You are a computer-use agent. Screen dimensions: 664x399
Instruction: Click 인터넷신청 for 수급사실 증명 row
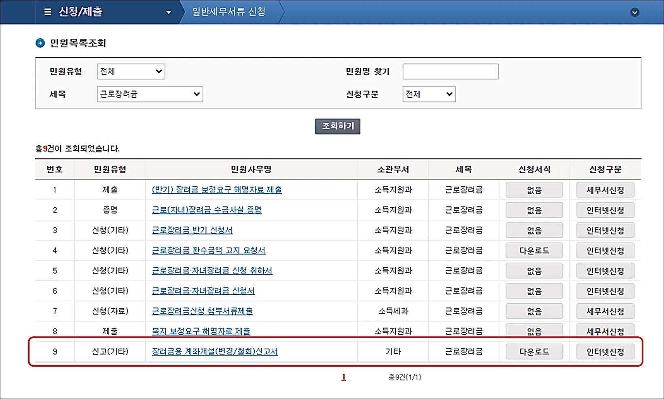point(605,210)
